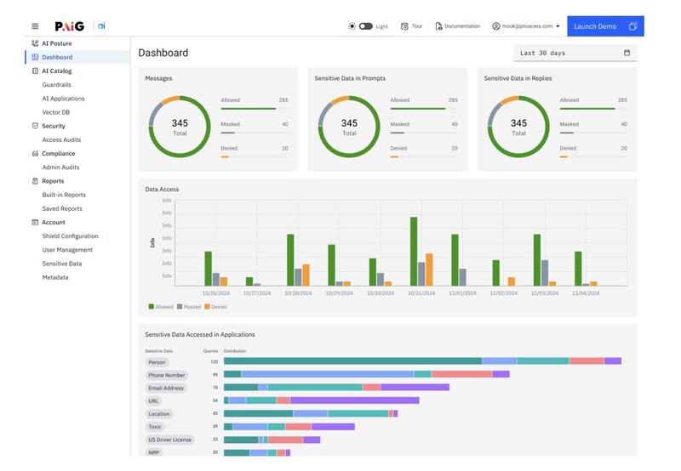This screenshot has width=681, height=471.
Task: Toggle the Denied legend in Data Access
Action: pyautogui.click(x=215, y=306)
